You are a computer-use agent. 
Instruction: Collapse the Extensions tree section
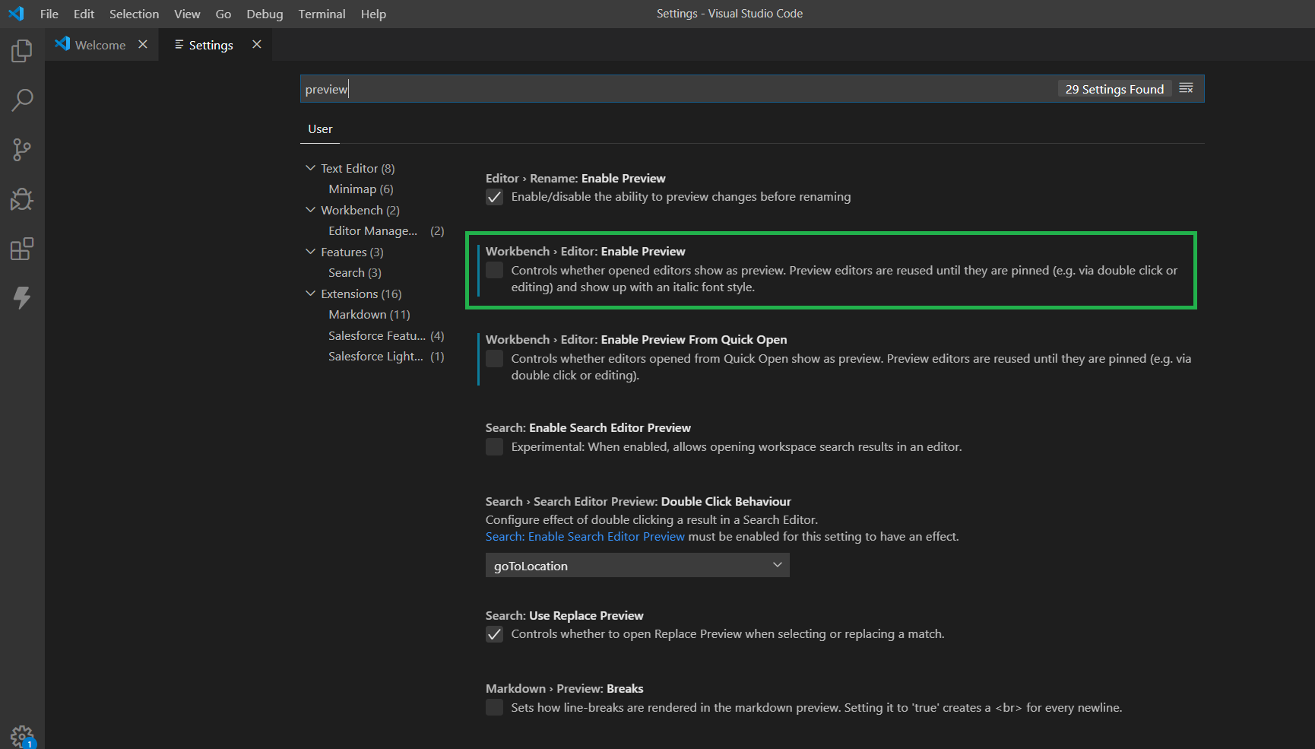click(x=311, y=294)
